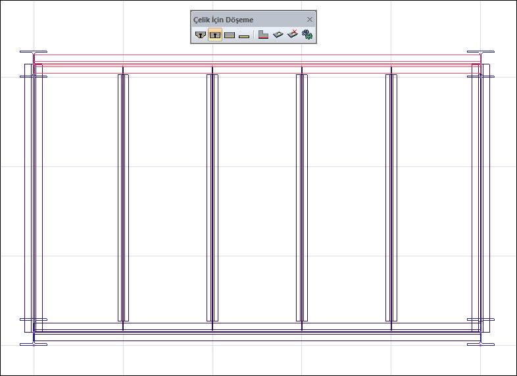517x376 pixels.
Task: Activate the slab opening tool
Action: [278, 34]
